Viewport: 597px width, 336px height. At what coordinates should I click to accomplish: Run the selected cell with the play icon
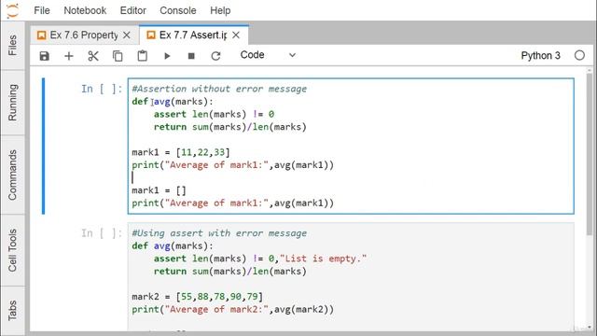[167, 56]
